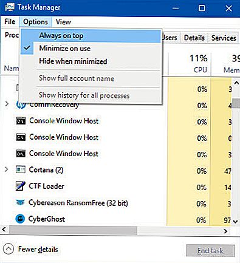
Task: Click the End task button
Action: coord(210,251)
